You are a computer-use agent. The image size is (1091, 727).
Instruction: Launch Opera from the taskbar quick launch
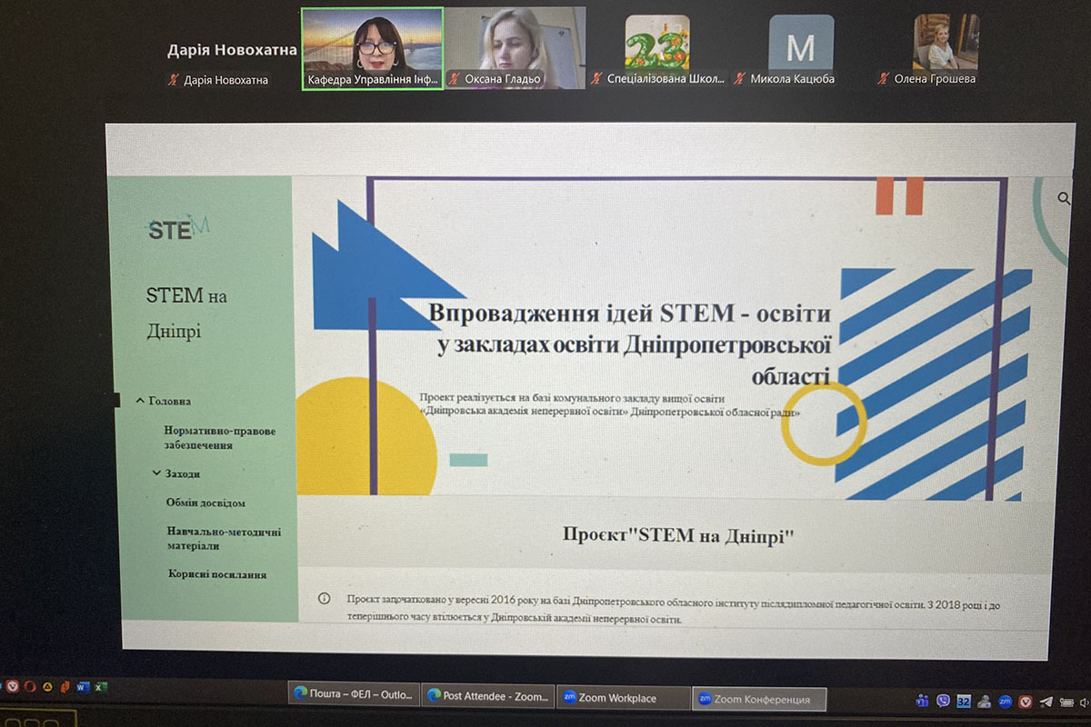(30, 686)
